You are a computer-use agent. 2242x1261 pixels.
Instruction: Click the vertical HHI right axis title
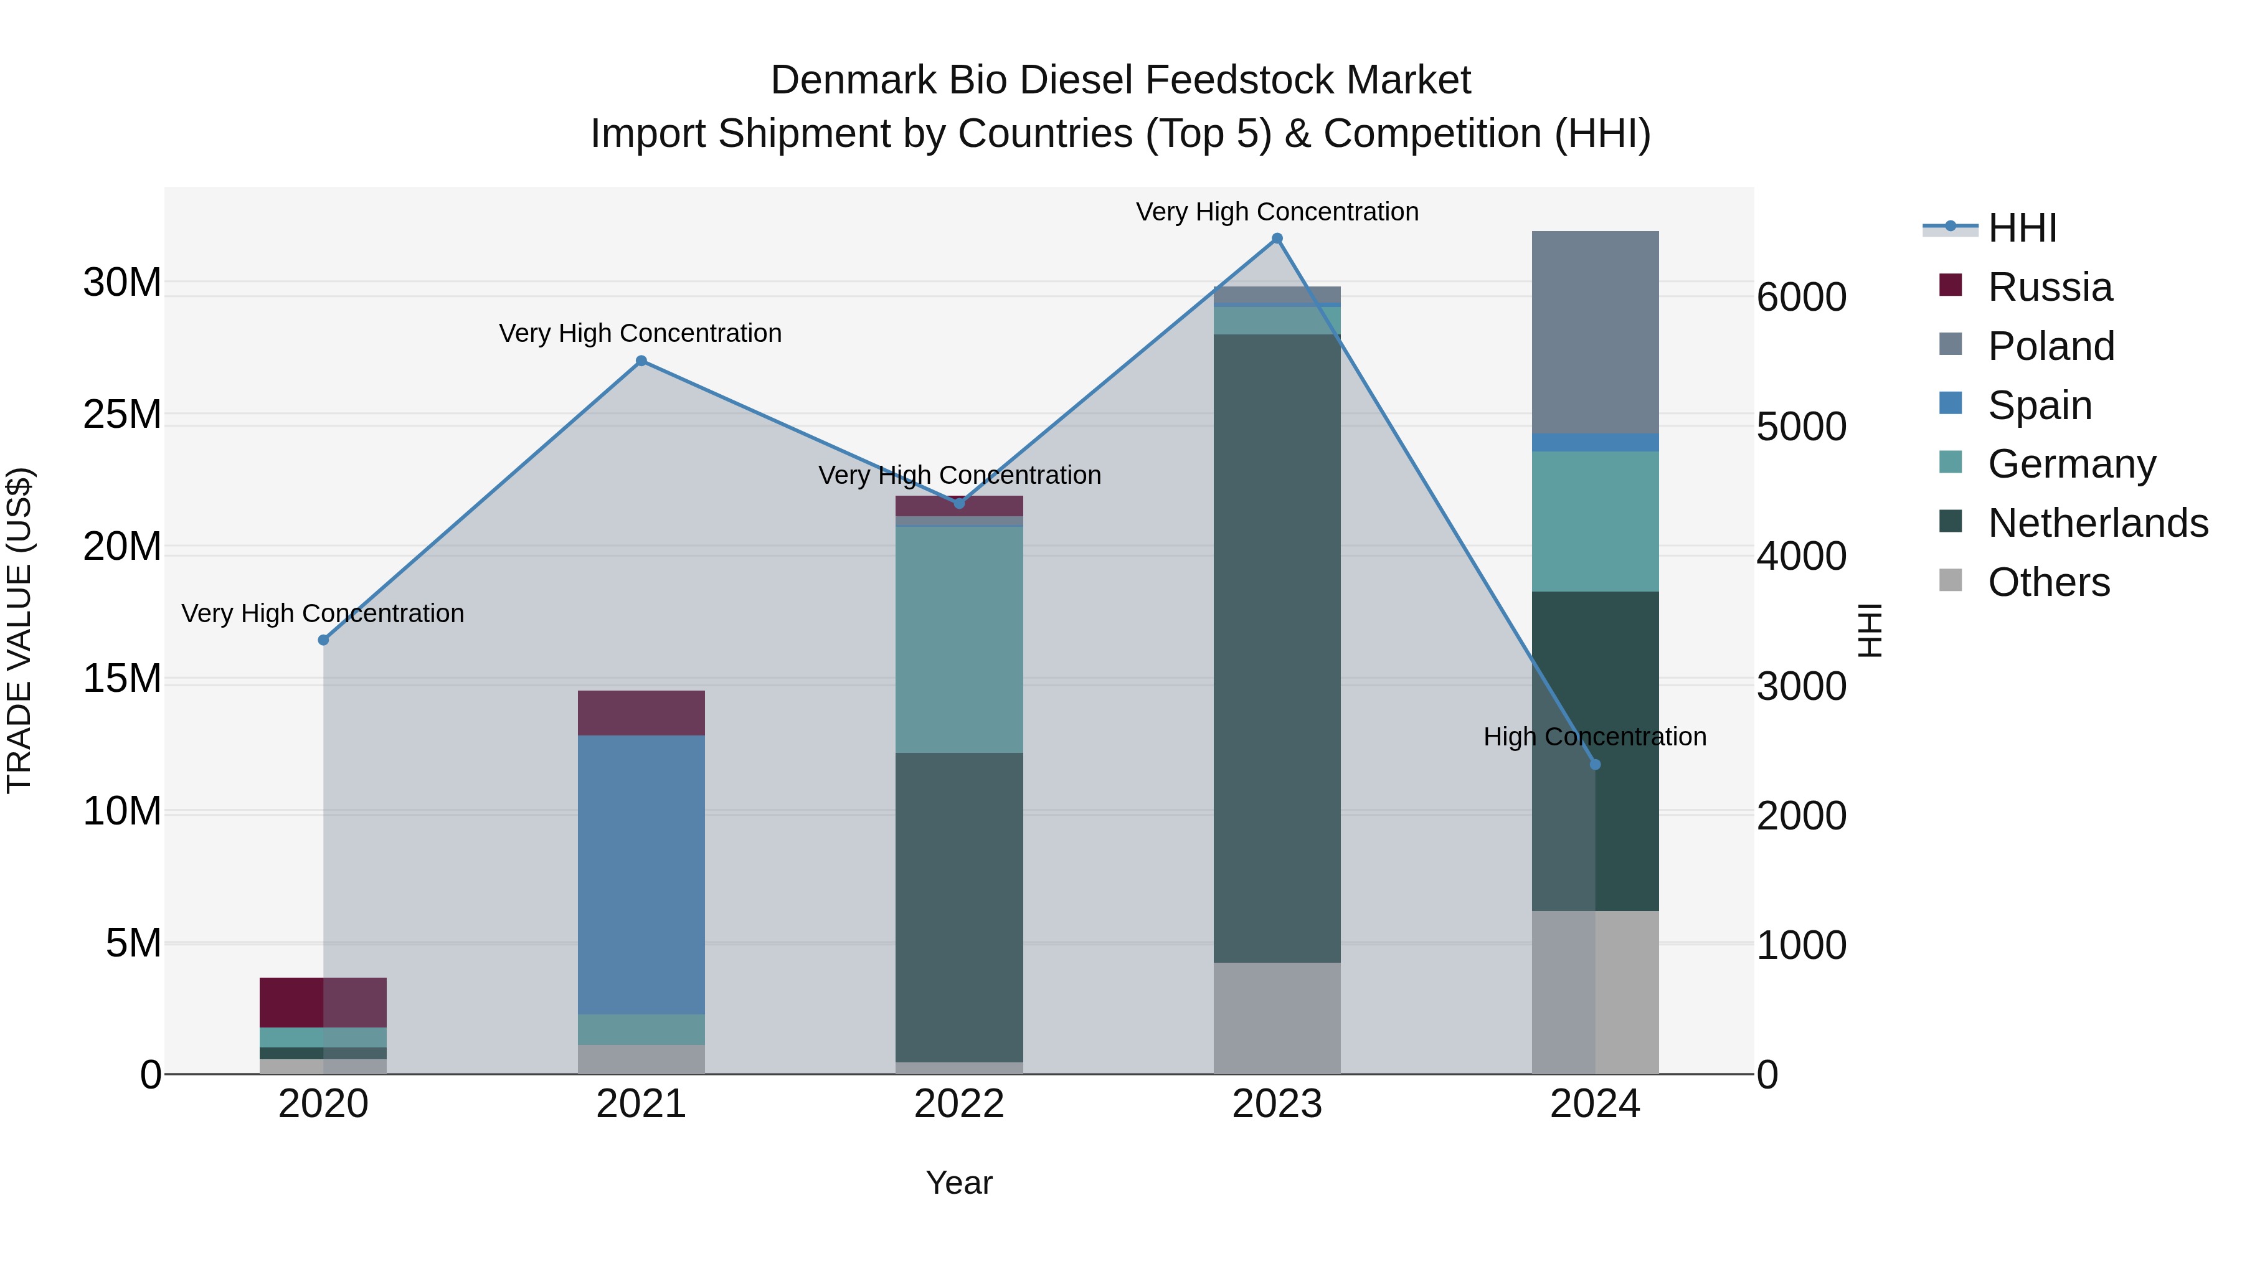tap(1871, 630)
